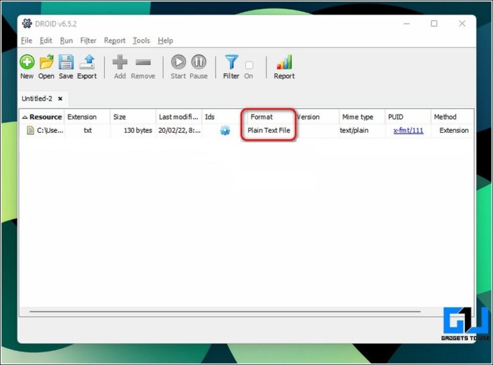Click the PUID column header

(x=408, y=117)
